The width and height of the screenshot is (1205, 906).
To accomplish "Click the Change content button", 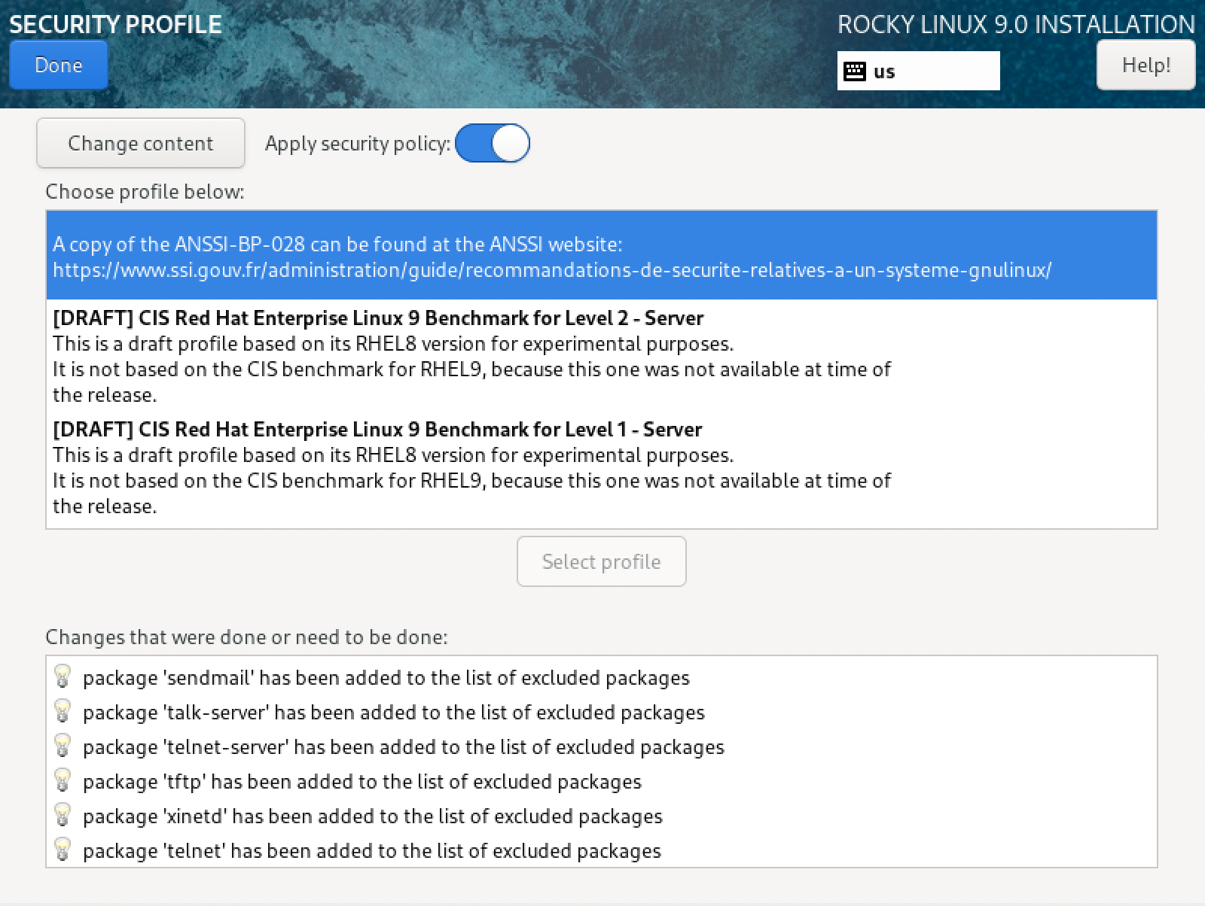I will [141, 143].
